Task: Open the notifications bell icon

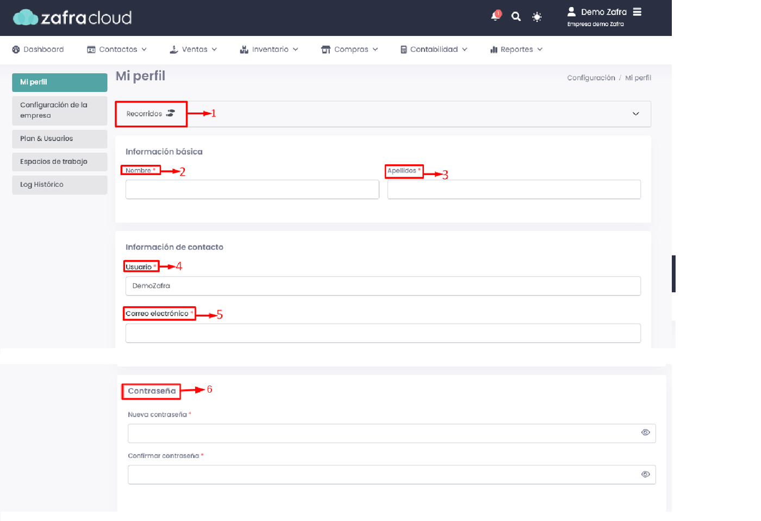Action: (496, 16)
